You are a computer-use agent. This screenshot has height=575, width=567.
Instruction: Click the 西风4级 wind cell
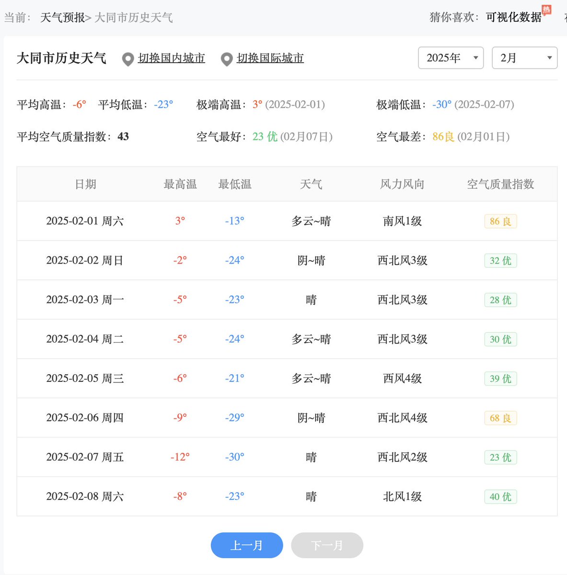coord(402,378)
